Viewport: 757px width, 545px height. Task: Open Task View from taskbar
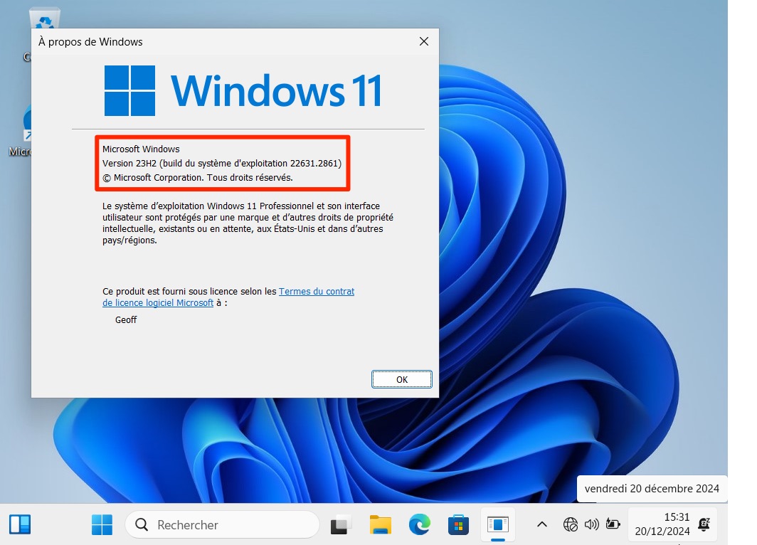341,525
